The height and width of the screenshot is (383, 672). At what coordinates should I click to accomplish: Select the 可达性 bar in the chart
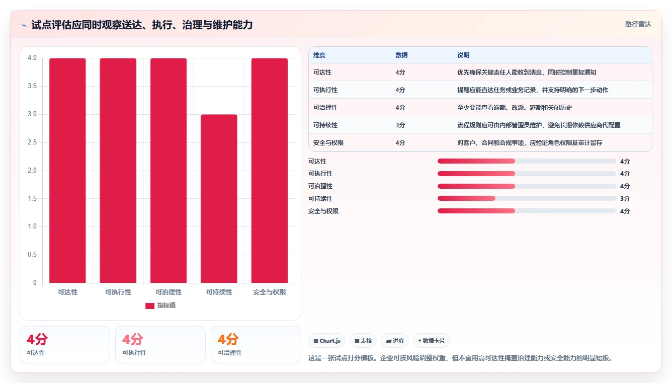point(67,171)
